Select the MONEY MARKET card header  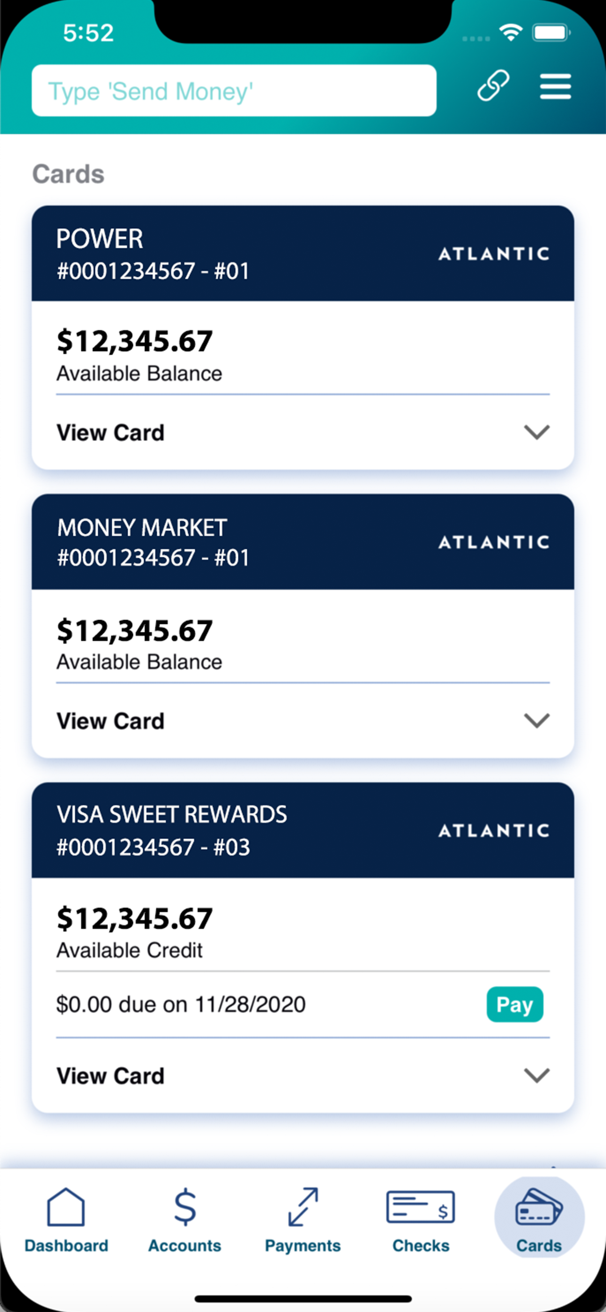click(303, 541)
